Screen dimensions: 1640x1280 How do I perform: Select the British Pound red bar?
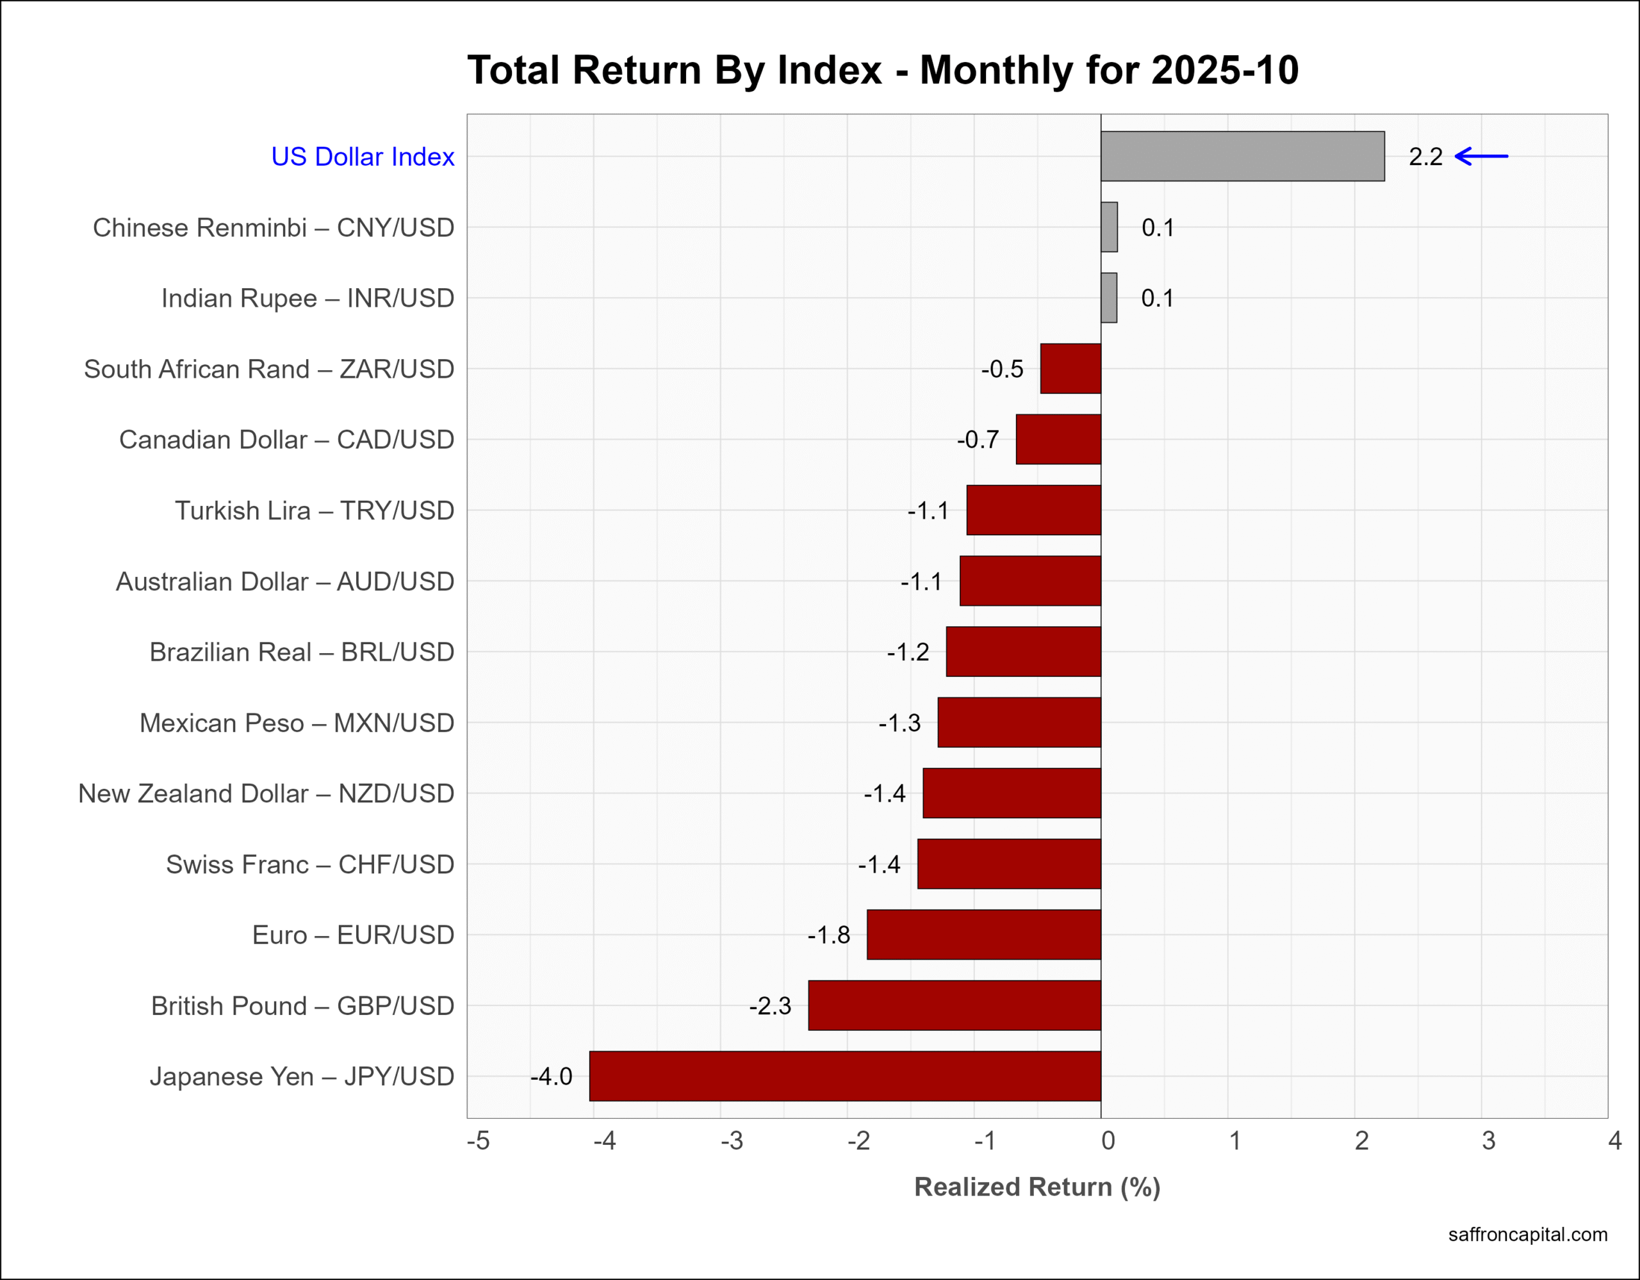(954, 1005)
